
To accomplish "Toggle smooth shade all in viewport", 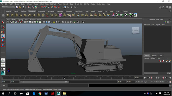I will (x=47, y=22).
